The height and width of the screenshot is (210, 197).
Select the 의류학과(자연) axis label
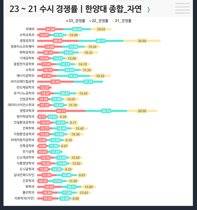(x=24, y=198)
